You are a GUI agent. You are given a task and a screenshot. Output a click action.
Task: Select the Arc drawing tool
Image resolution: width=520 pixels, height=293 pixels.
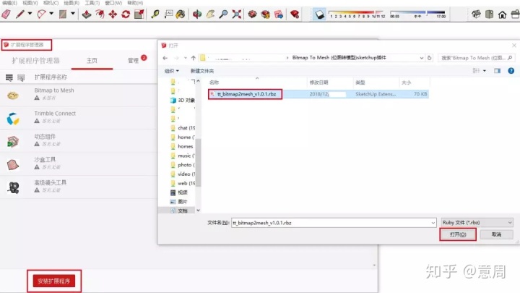41,14
